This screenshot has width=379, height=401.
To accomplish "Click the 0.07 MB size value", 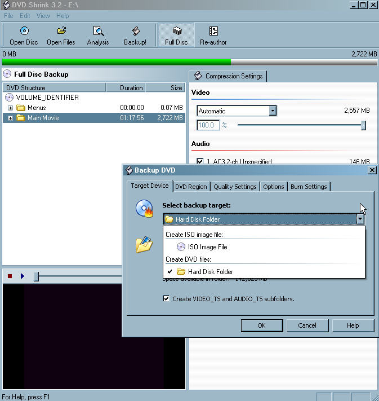I will point(172,108).
